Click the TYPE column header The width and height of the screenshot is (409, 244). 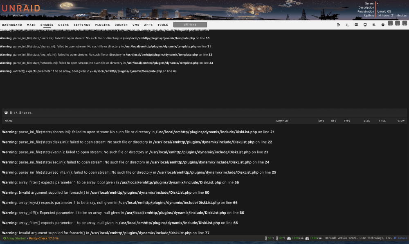tap(347, 121)
